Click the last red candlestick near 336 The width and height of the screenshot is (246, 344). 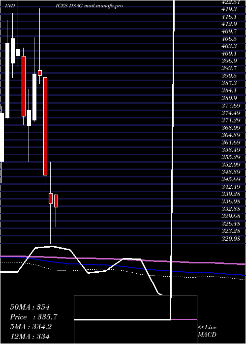[56, 201]
